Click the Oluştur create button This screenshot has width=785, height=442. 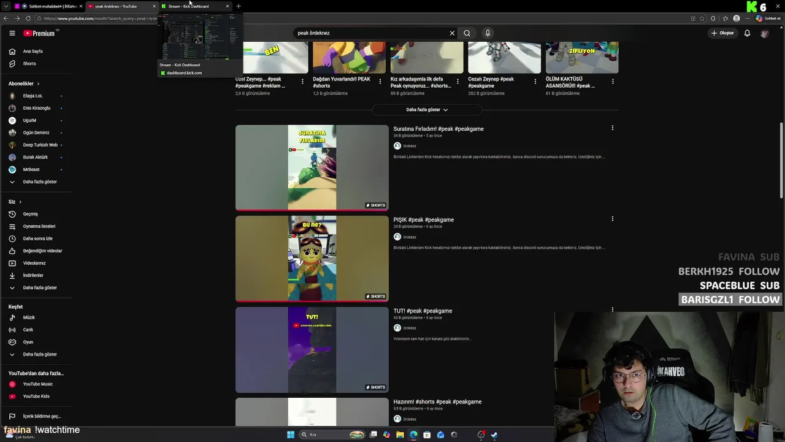point(722,33)
